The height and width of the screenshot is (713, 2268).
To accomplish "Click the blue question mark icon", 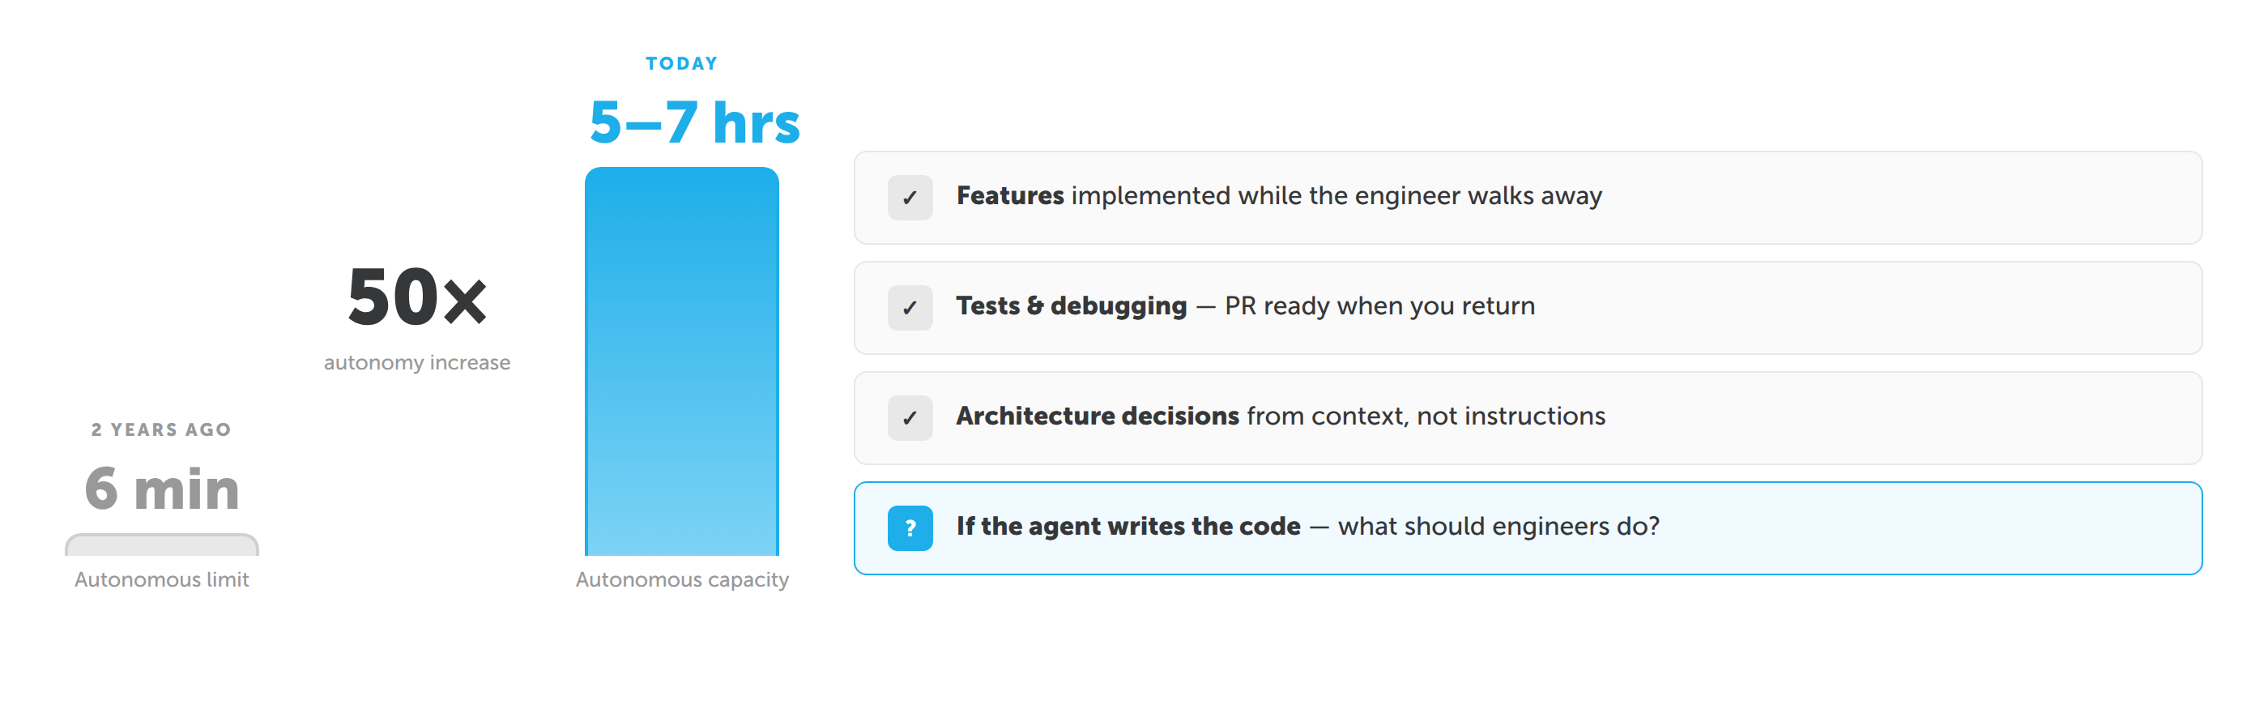I will [910, 528].
